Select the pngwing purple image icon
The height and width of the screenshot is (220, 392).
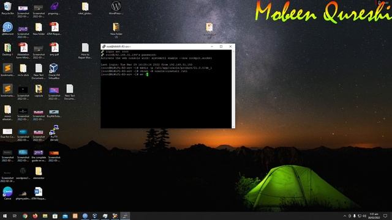click(x=54, y=8)
